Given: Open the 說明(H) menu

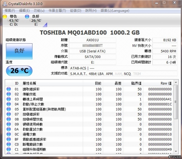Looking at the screenshot, I should click(x=91, y=11).
